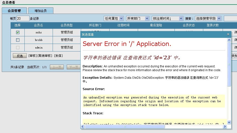Click the 反选 button
237x133 pixels.
[x=20, y=56]
